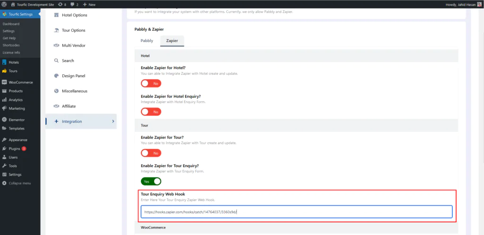The height and width of the screenshot is (235, 484).
Task: Click the Collapse menu arrow icon
Action: click(x=4, y=183)
